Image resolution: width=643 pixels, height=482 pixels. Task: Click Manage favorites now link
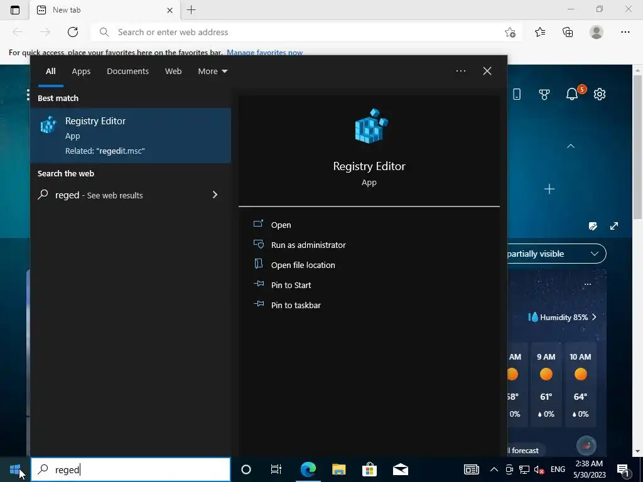tap(264, 53)
